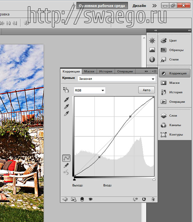Enable edit points curve mode
193x222 pixels.
[66, 158]
